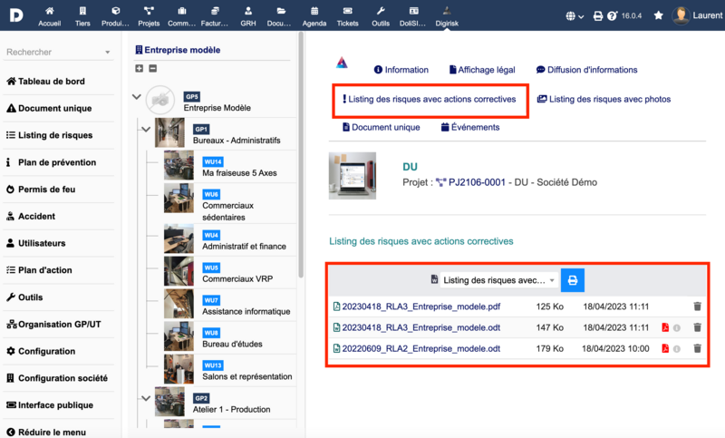725x438 pixels.
Task: Open the GRH menu
Action: (247, 15)
